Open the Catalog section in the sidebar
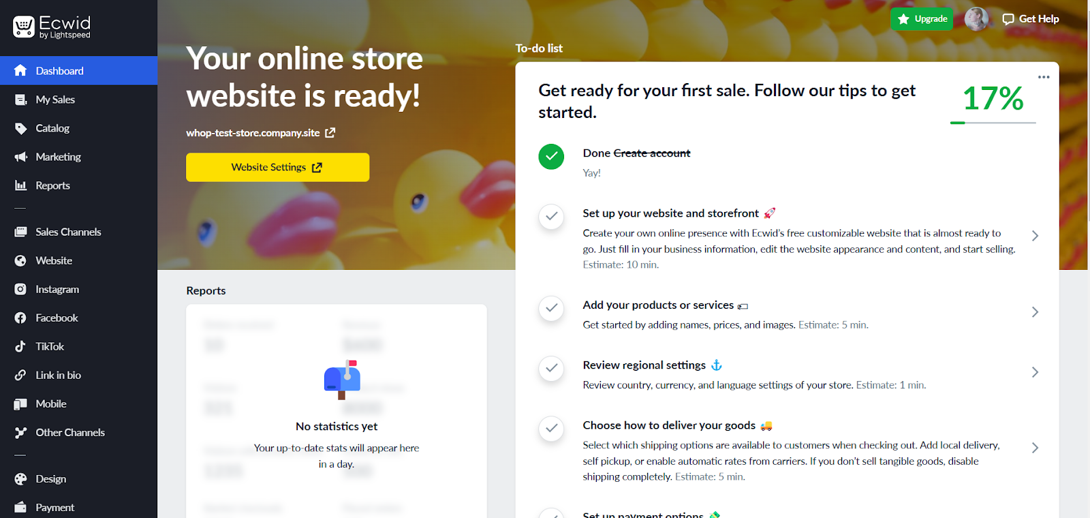The width and height of the screenshot is (1090, 518). [x=52, y=128]
